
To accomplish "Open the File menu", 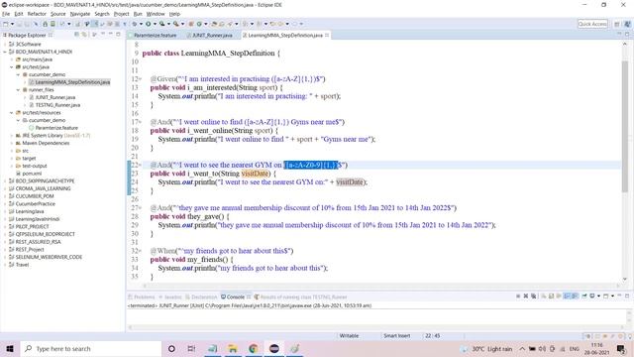I will click(x=6, y=14).
